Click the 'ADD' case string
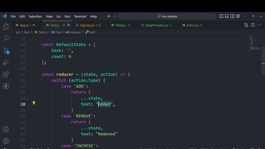The width and height of the screenshot is (265, 149). [79, 87]
